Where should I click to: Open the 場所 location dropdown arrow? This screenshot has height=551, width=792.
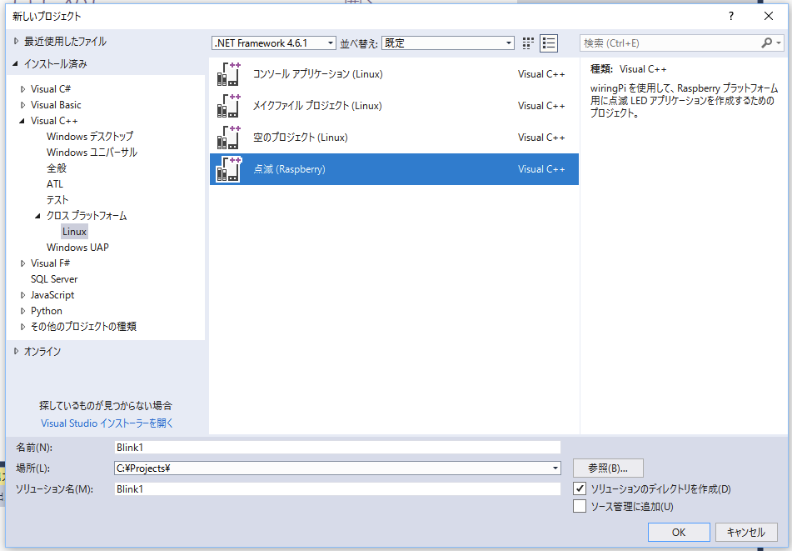click(x=555, y=468)
